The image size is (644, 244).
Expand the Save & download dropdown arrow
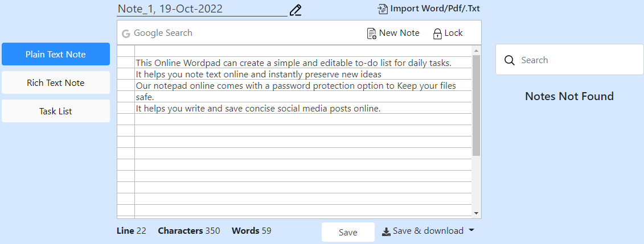471,230
